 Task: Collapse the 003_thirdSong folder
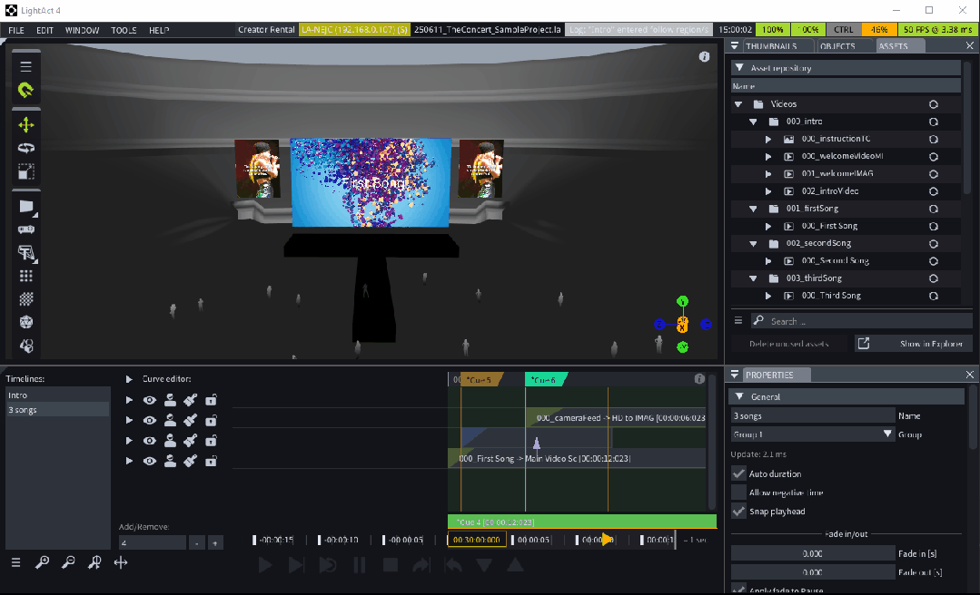coord(753,278)
